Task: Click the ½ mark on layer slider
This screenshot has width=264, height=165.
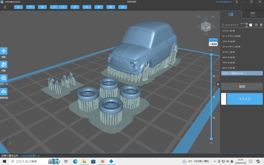Action: (213, 97)
